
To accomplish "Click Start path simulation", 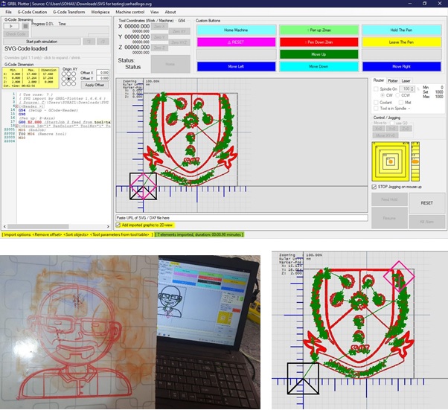I will pos(42,42).
